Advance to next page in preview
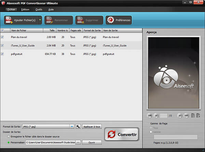The width and height of the screenshot is (205, 152). 180,116
